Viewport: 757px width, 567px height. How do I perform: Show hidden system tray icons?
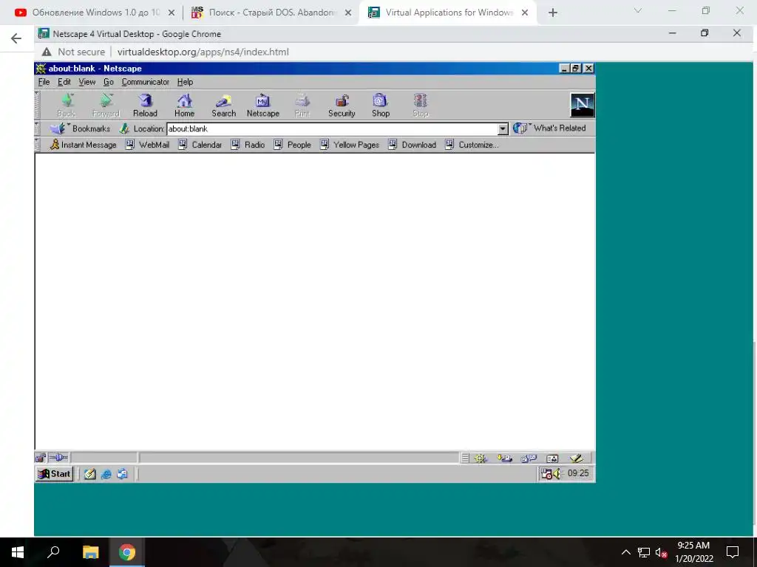pyautogui.click(x=625, y=552)
